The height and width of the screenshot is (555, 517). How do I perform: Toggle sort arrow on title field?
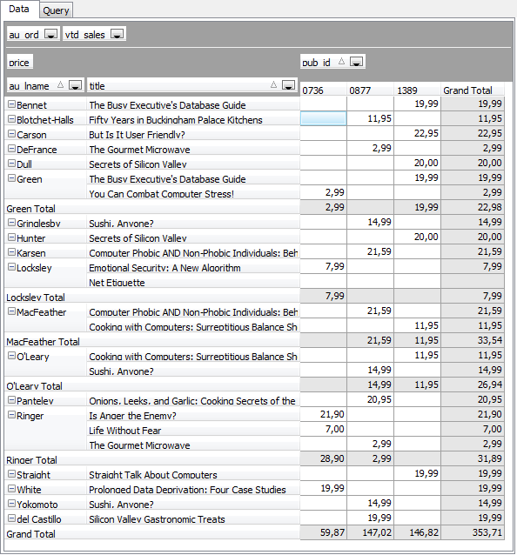tap(273, 85)
